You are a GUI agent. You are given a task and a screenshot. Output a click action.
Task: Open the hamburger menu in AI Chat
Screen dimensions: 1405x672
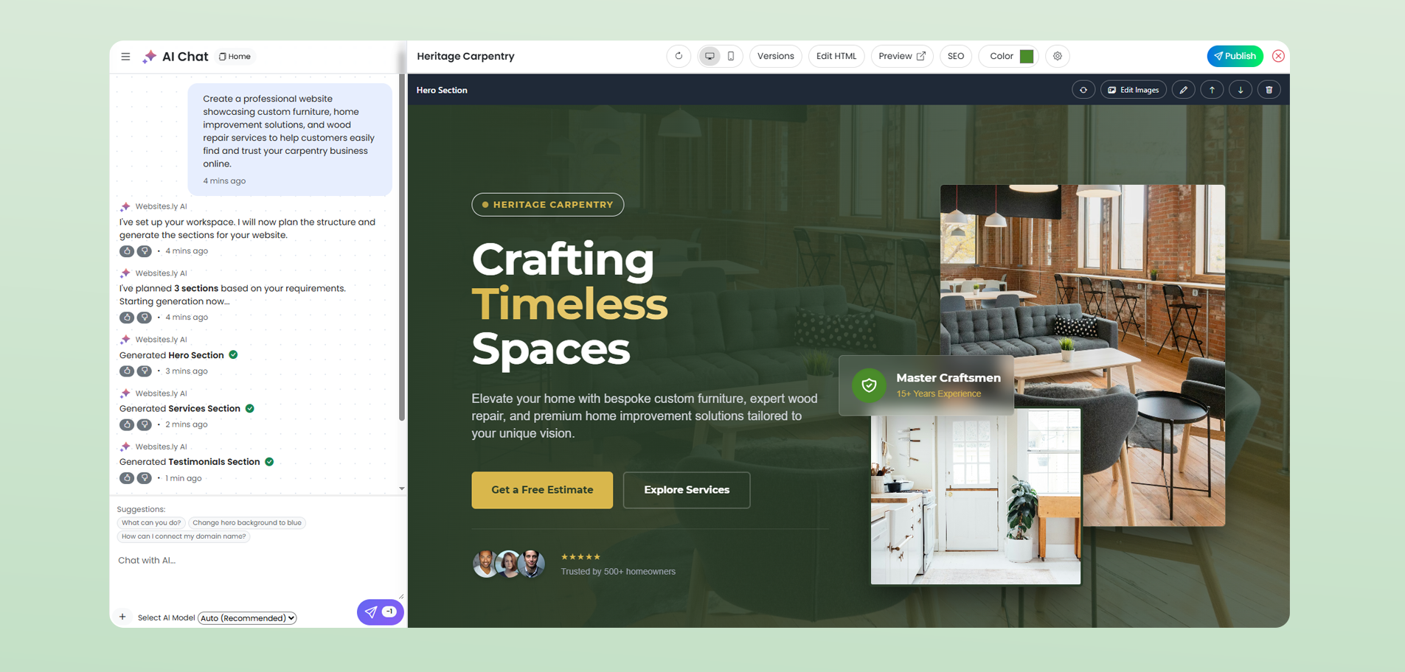[125, 57]
